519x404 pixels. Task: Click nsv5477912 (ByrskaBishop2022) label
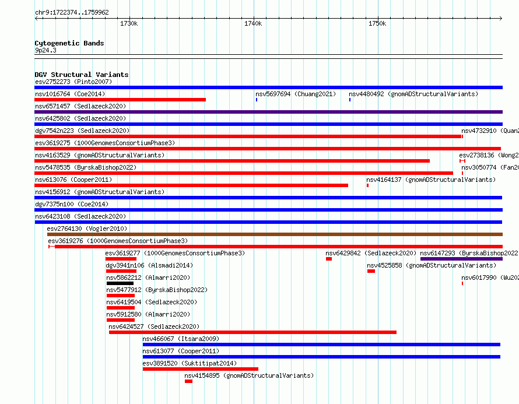point(157,290)
